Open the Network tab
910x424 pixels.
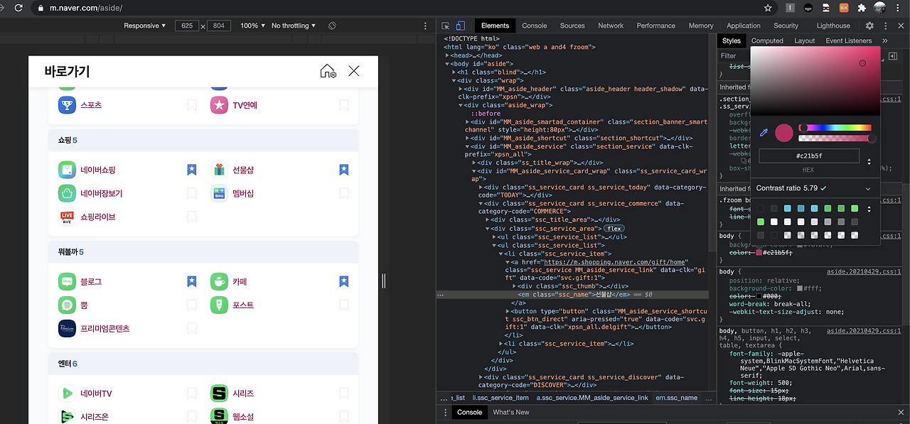tap(611, 26)
